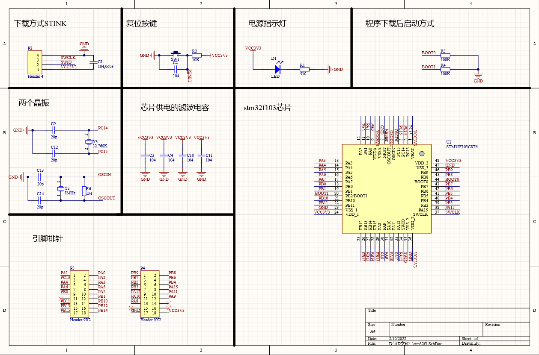
Task: Click the Y3 32.768K crystal symbol
Action: pos(89,141)
